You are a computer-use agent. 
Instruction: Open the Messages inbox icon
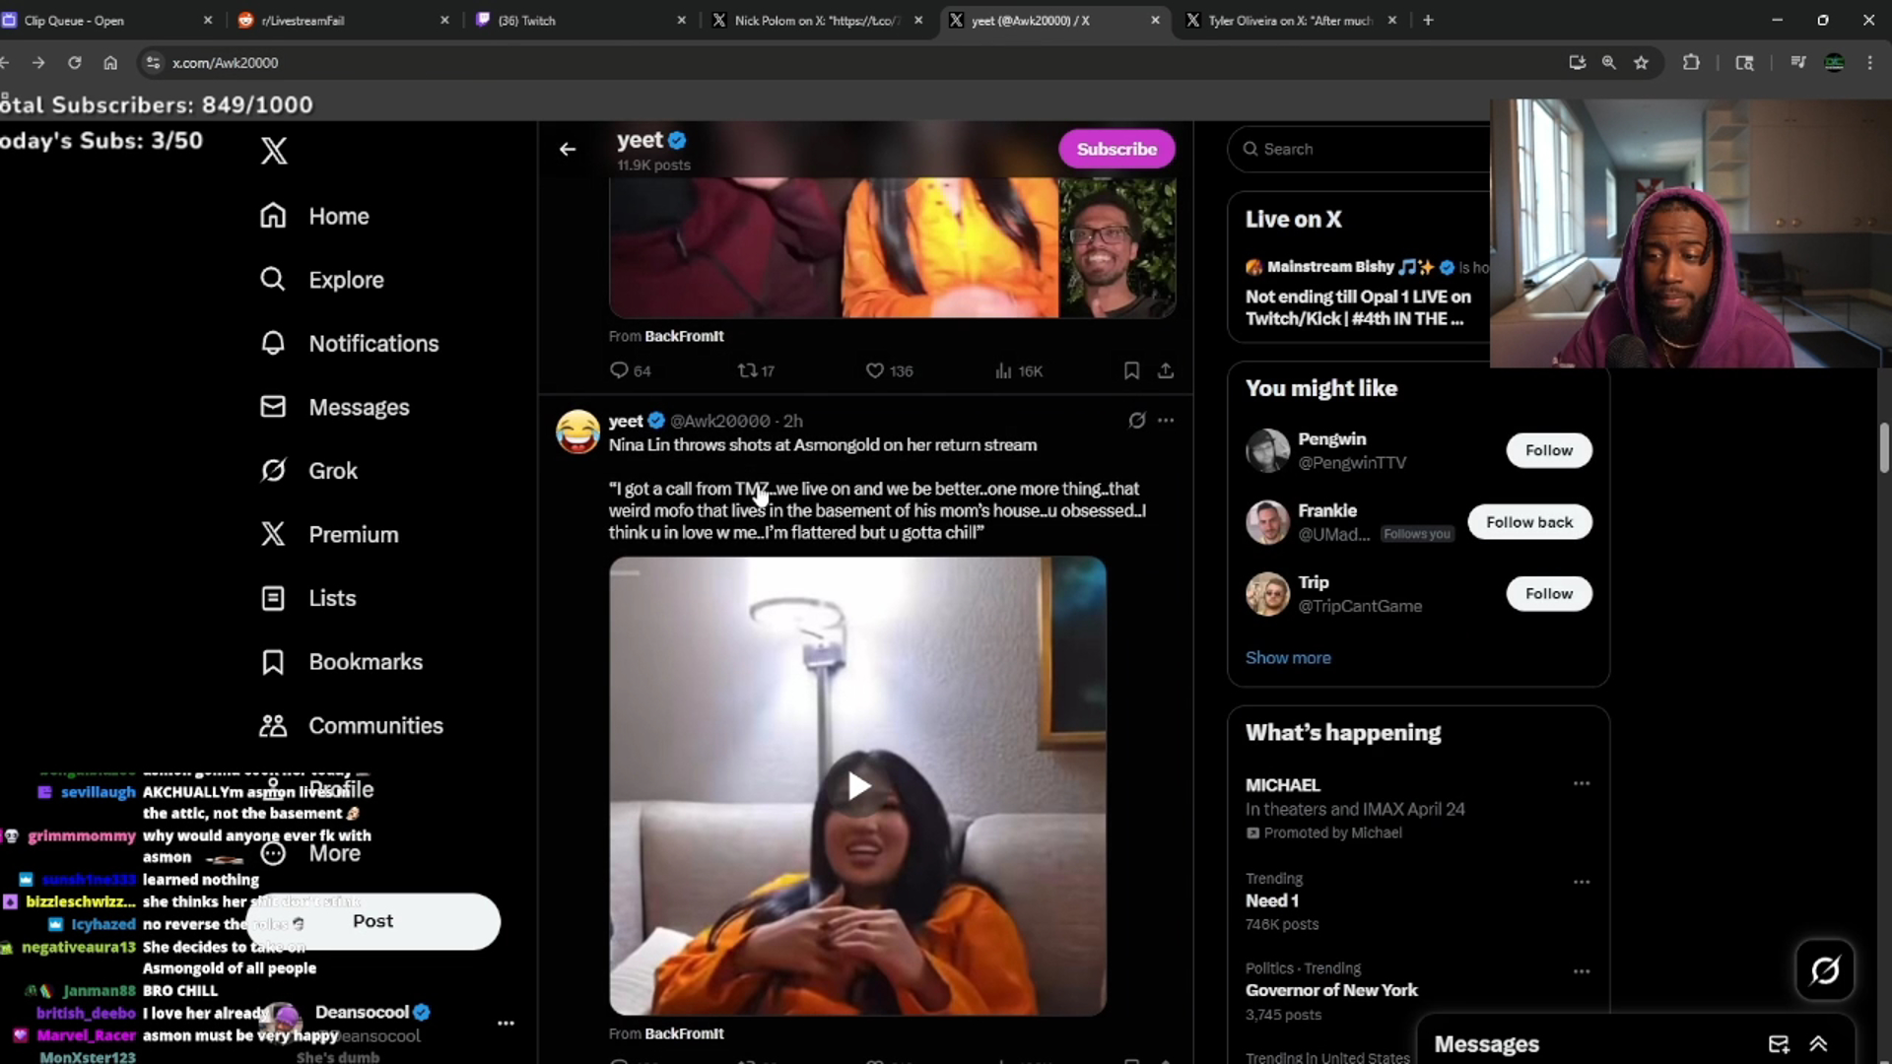(1779, 1044)
